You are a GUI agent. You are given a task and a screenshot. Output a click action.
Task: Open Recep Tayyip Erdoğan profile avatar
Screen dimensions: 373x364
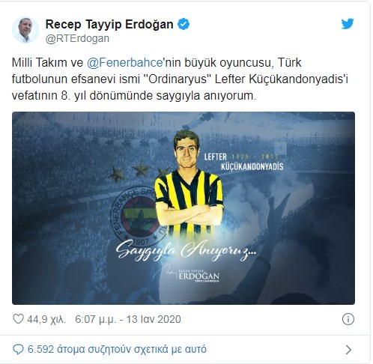pos(25,30)
